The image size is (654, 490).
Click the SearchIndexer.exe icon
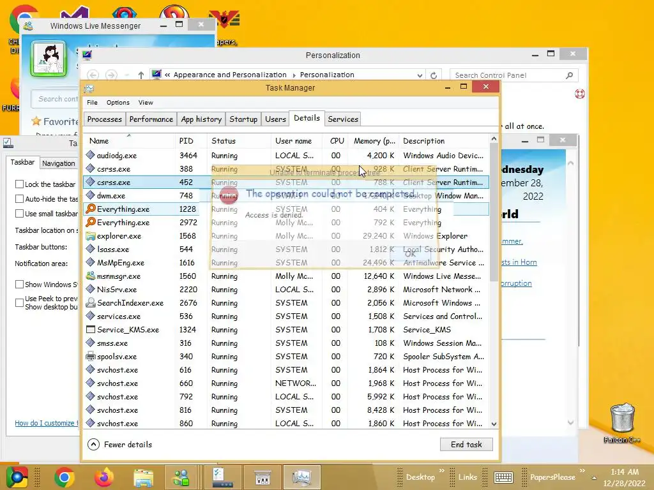[x=90, y=302]
